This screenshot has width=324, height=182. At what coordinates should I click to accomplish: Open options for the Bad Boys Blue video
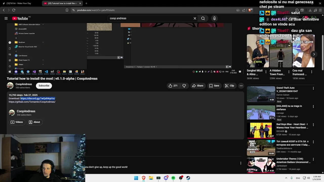(x=313, y=125)
